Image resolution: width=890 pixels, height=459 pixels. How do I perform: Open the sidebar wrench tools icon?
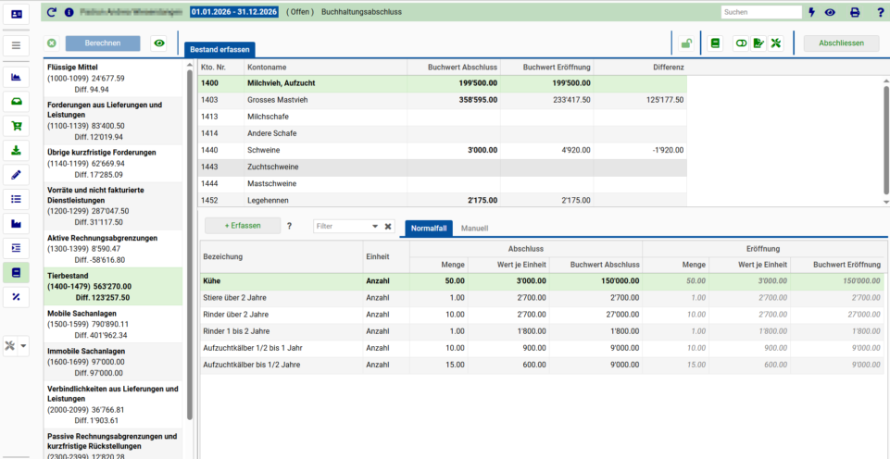9,346
